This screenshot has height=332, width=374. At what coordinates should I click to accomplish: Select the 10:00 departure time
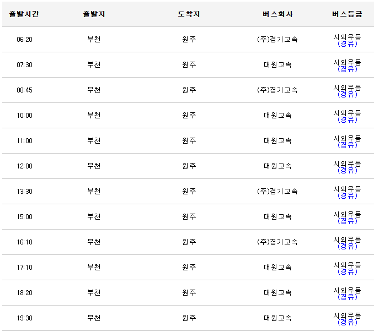pyautogui.click(x=25, y=116)
